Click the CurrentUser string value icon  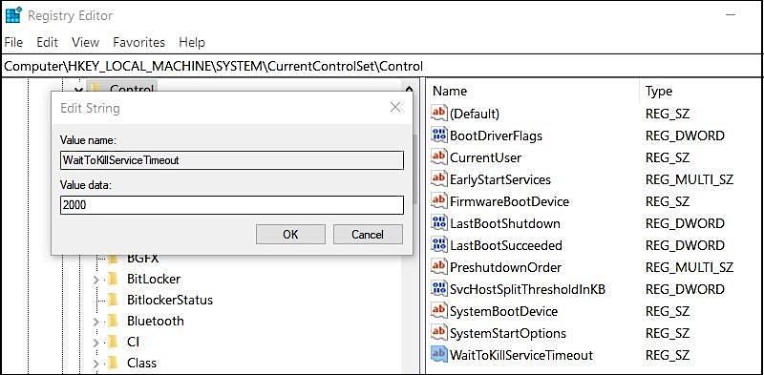tap(439, 156)
